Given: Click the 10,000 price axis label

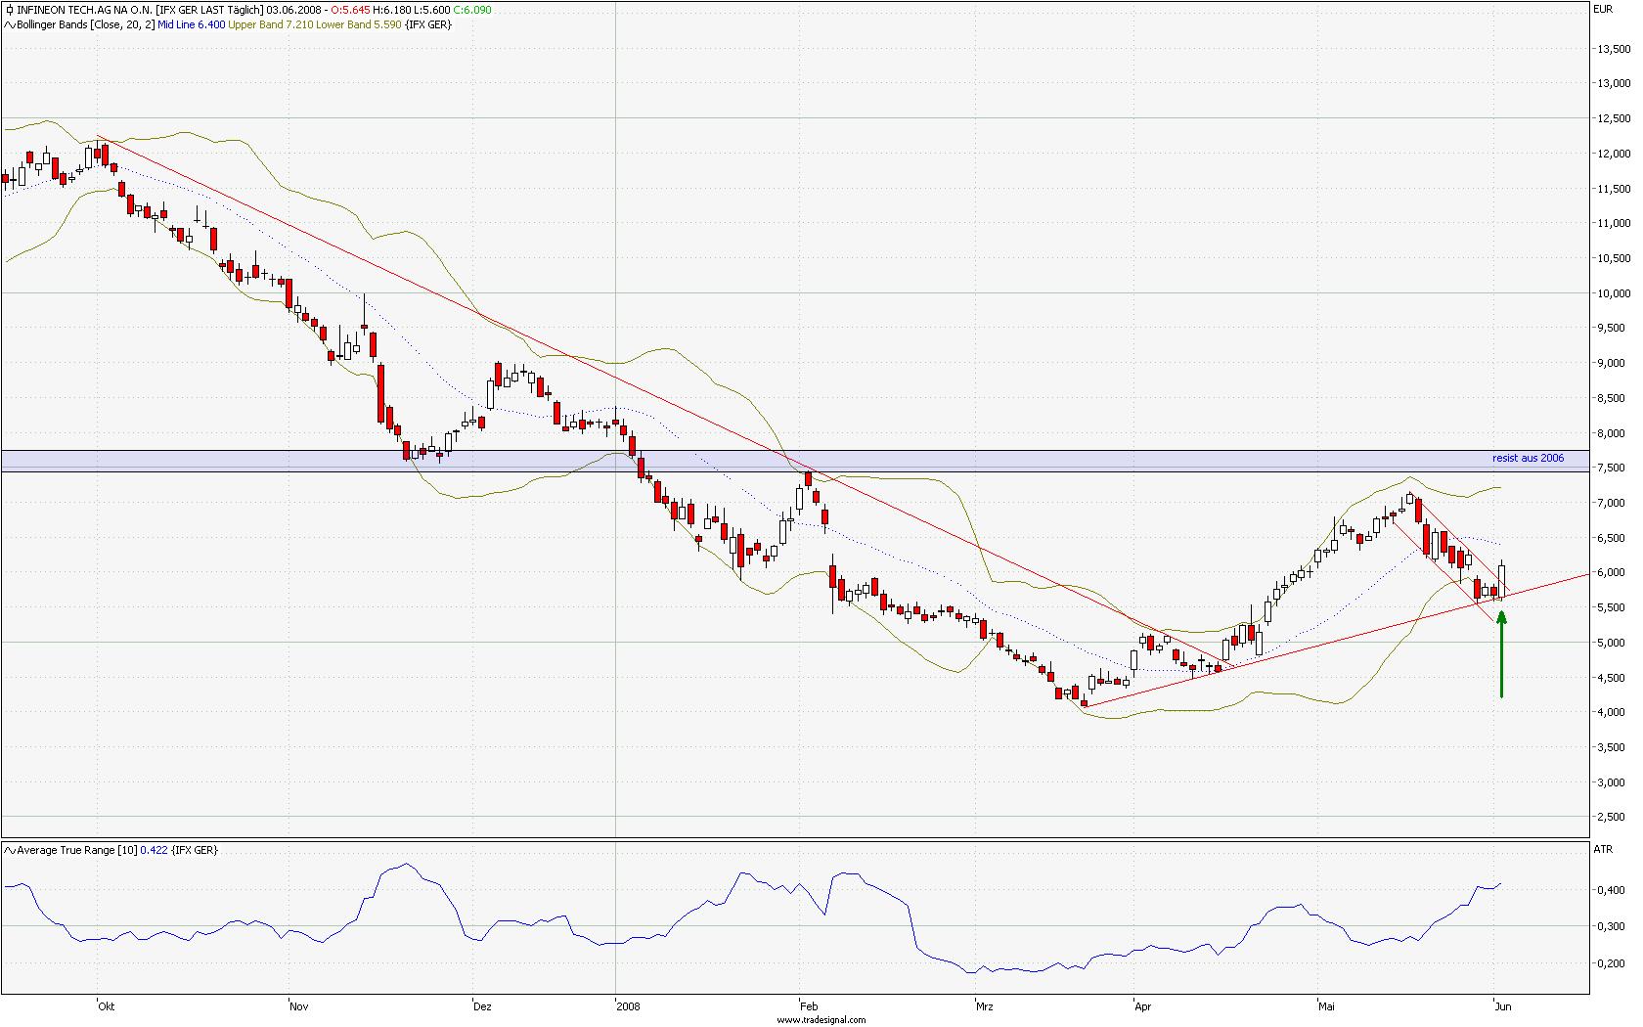Looking at the screenshot, I should (1613, 293).
